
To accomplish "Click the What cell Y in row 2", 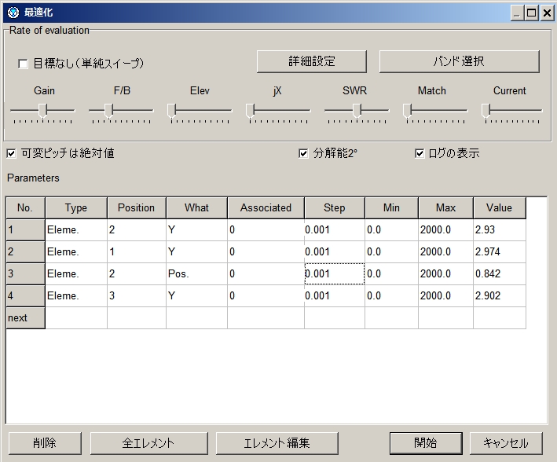I will tap(196, 252).
